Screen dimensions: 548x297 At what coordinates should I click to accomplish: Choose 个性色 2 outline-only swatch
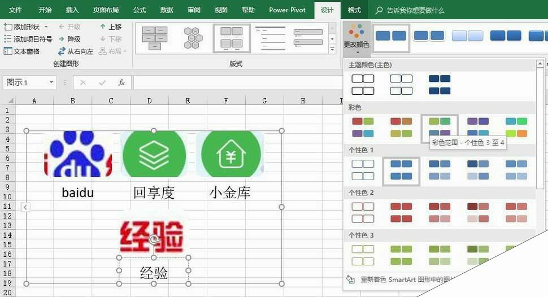tap(363, 212)
